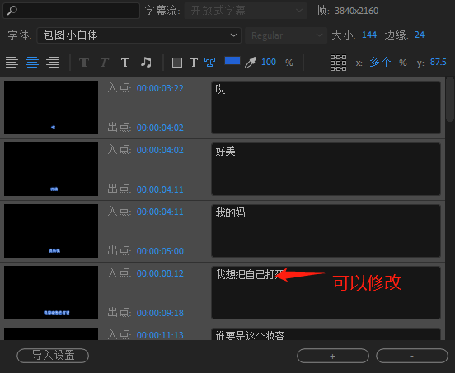Insert music note symbol
455x373 pixels.
[146, 62]
